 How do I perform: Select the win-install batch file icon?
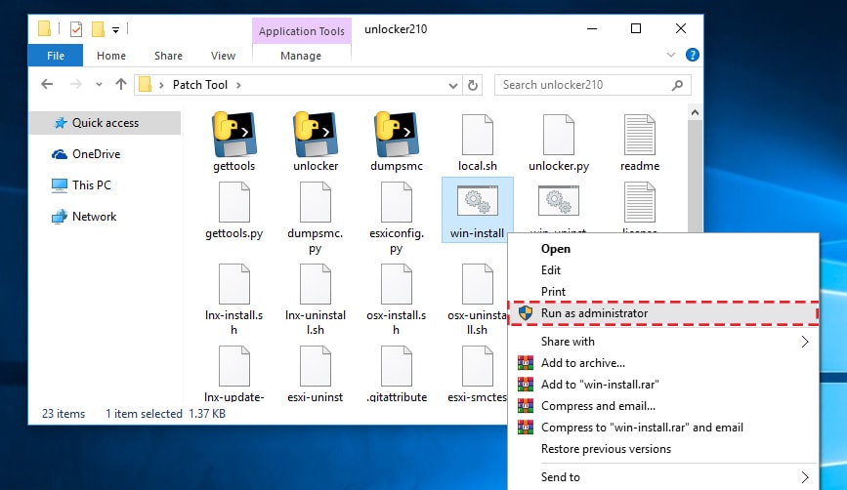click(x=478, y=200)
